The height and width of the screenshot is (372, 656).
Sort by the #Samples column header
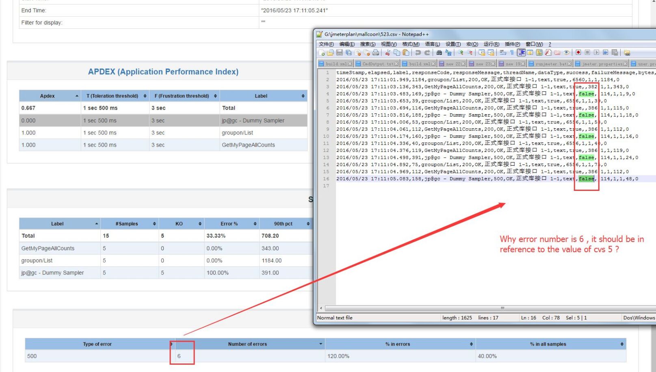click(x=127, y=224)
